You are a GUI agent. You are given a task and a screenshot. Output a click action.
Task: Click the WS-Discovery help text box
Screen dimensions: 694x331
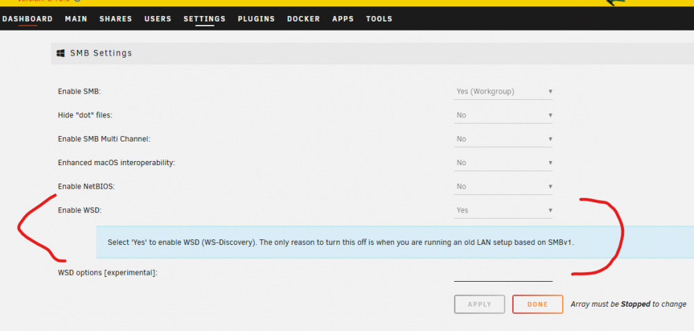pyautogui.click(x=395, y=242)
